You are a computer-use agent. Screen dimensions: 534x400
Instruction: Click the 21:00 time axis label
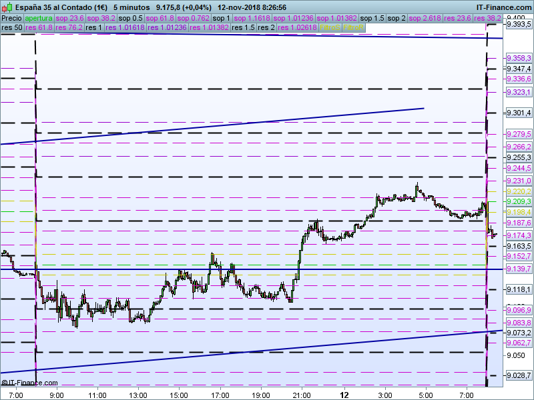coord(302,395)
